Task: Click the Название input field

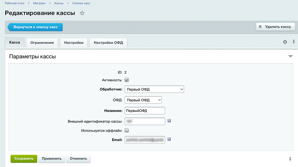Action: [x=145, y=111]
